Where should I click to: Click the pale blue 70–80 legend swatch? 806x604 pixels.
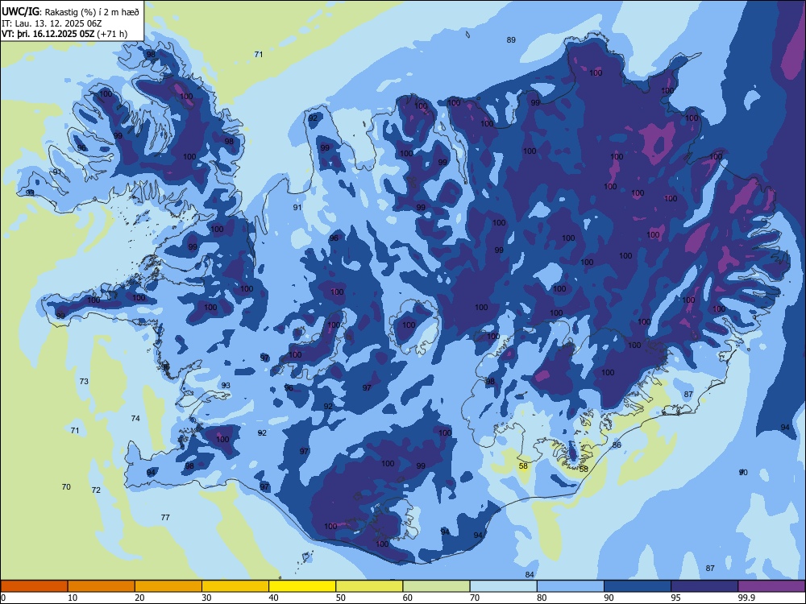503,586
